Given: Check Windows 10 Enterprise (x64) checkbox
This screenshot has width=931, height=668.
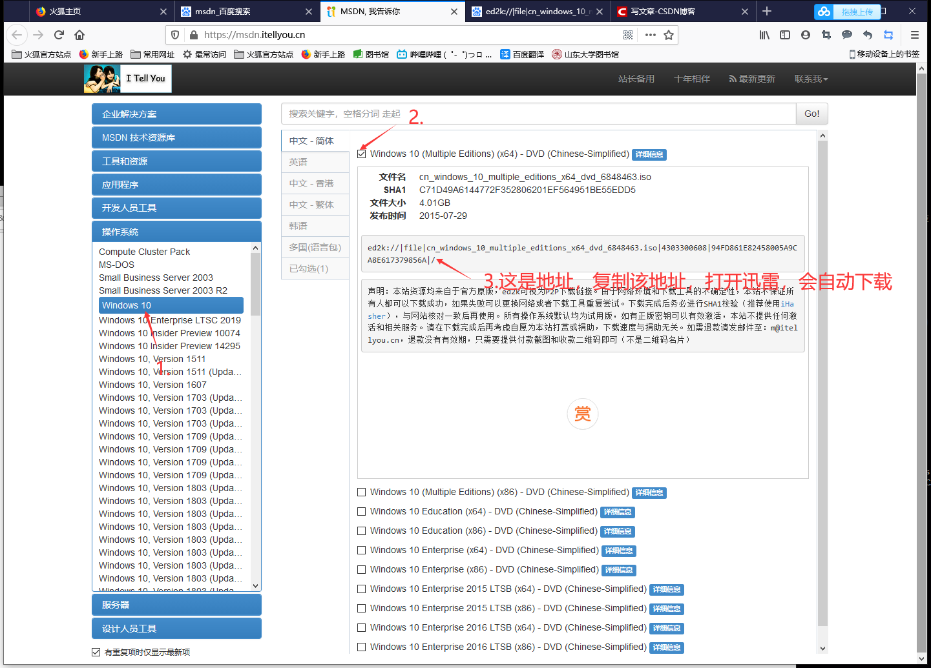Looking at the screenshot, I should tap(362, 550).
